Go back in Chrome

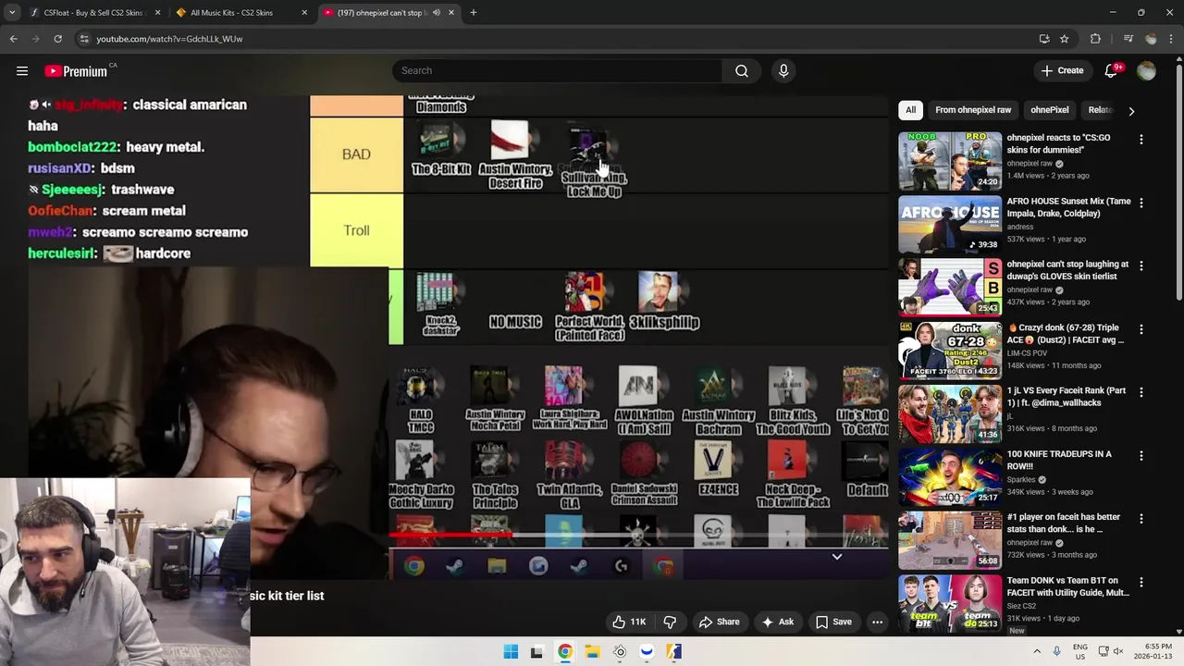coord(14,39)
